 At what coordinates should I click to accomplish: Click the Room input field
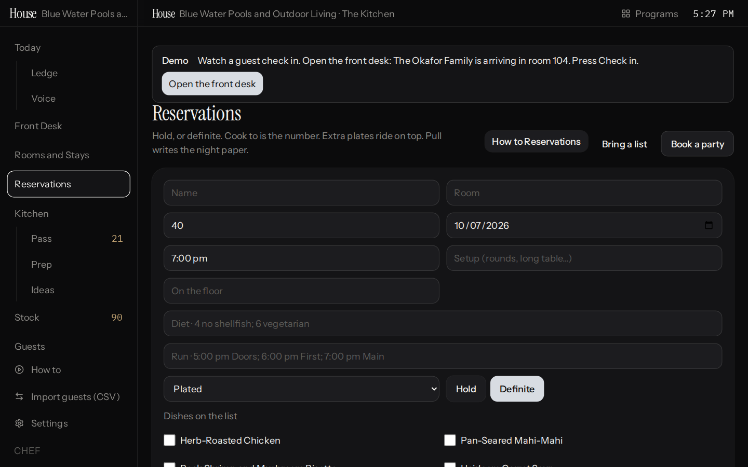point(584,193)
